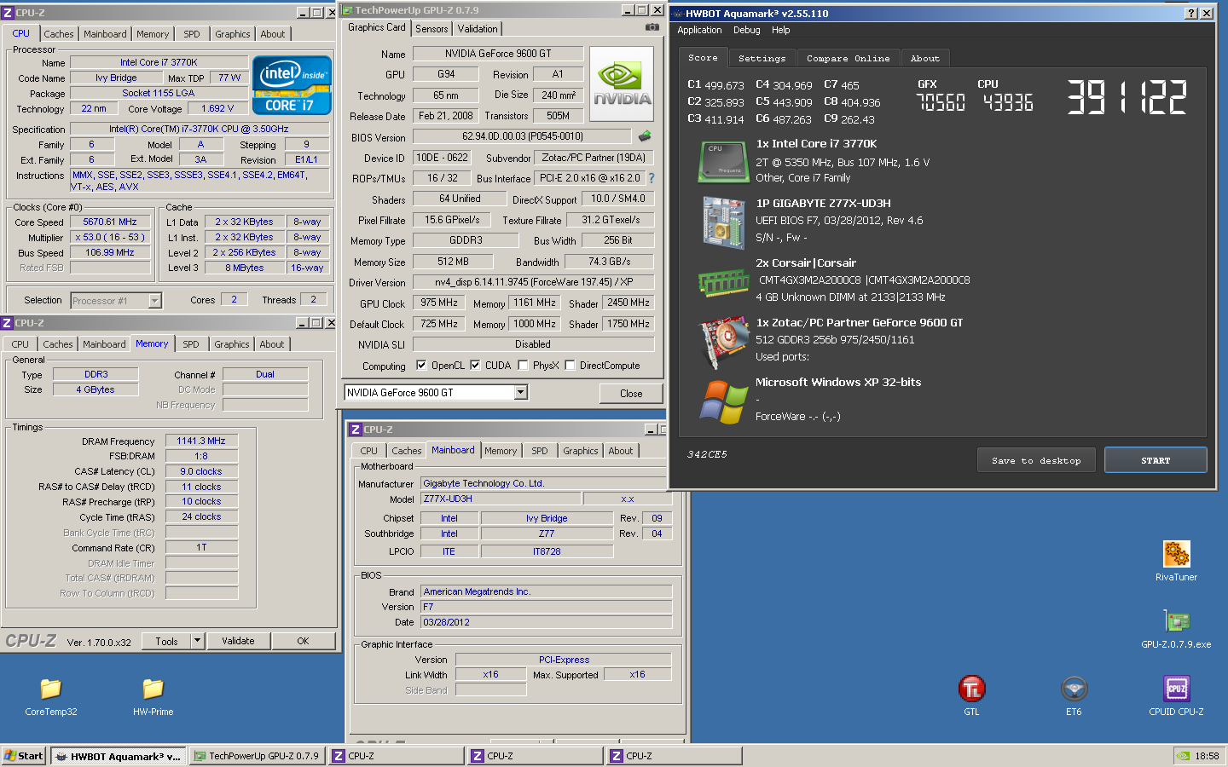This screenshot has width=1228, height=767.
Task: Click the graphics card icon in Aquamark
Action: [724, 342]
